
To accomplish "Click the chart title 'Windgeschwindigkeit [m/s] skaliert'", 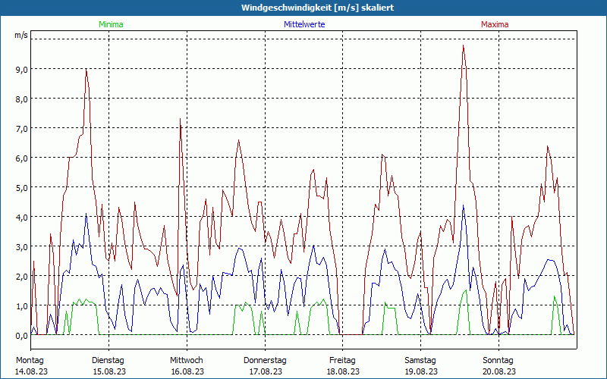I will tap(317, 8).
